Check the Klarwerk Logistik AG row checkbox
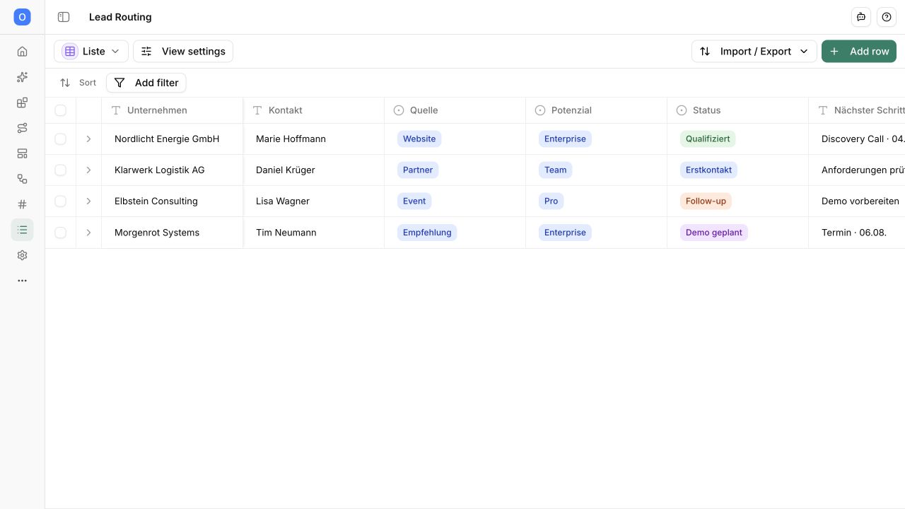This screenshot has height=509, width=905. pyautogui.click(x=61, y=170)
